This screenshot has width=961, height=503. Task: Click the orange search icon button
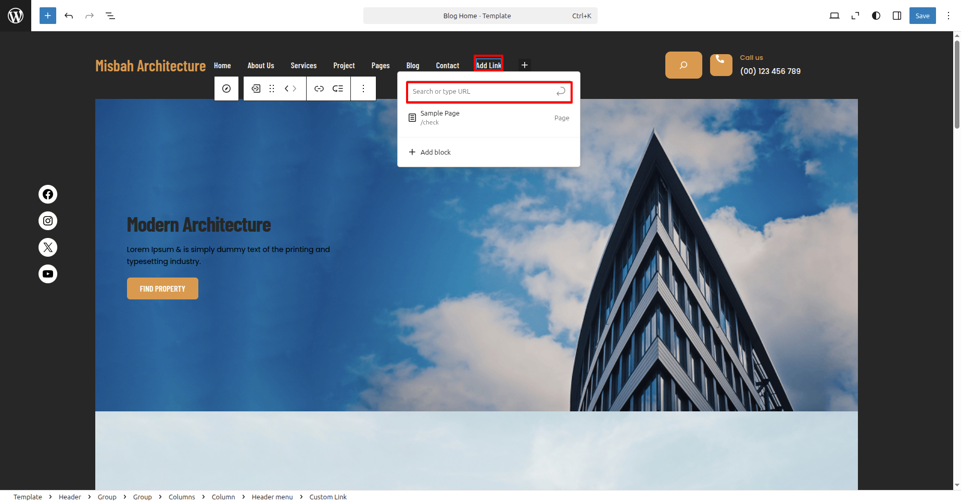click(x=684, y=65)
